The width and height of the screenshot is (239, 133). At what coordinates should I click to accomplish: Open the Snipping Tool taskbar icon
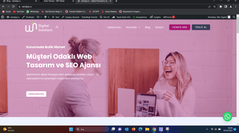click(x=168, y=129)
